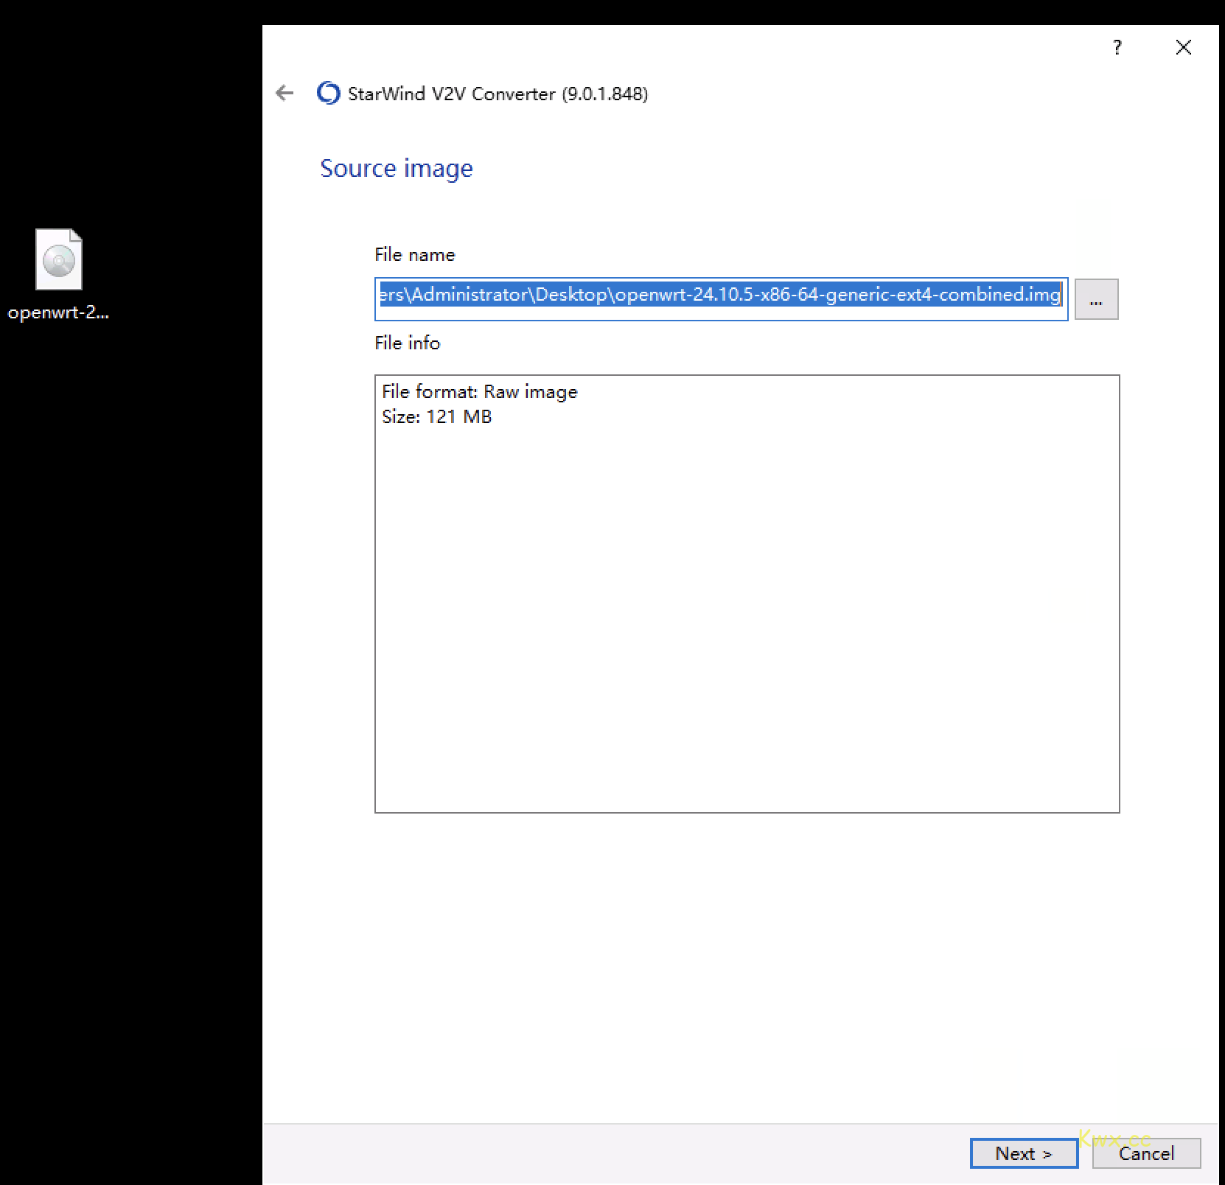Screen dimensions: 1225x1185
Task: Proceed with the Next > button
Action: coord(1024,1153)
